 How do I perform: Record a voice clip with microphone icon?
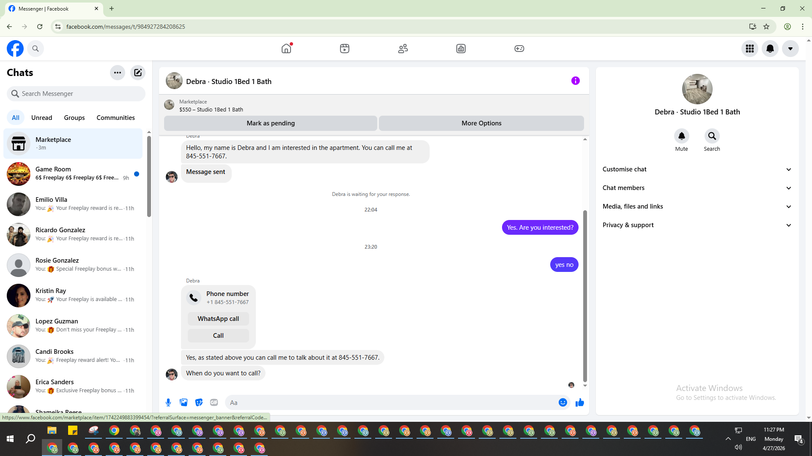tap(168, 402)
